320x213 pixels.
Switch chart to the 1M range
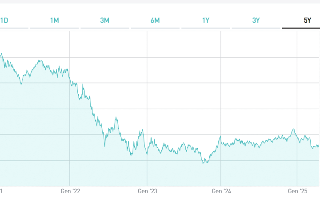[x=54, y=20]
